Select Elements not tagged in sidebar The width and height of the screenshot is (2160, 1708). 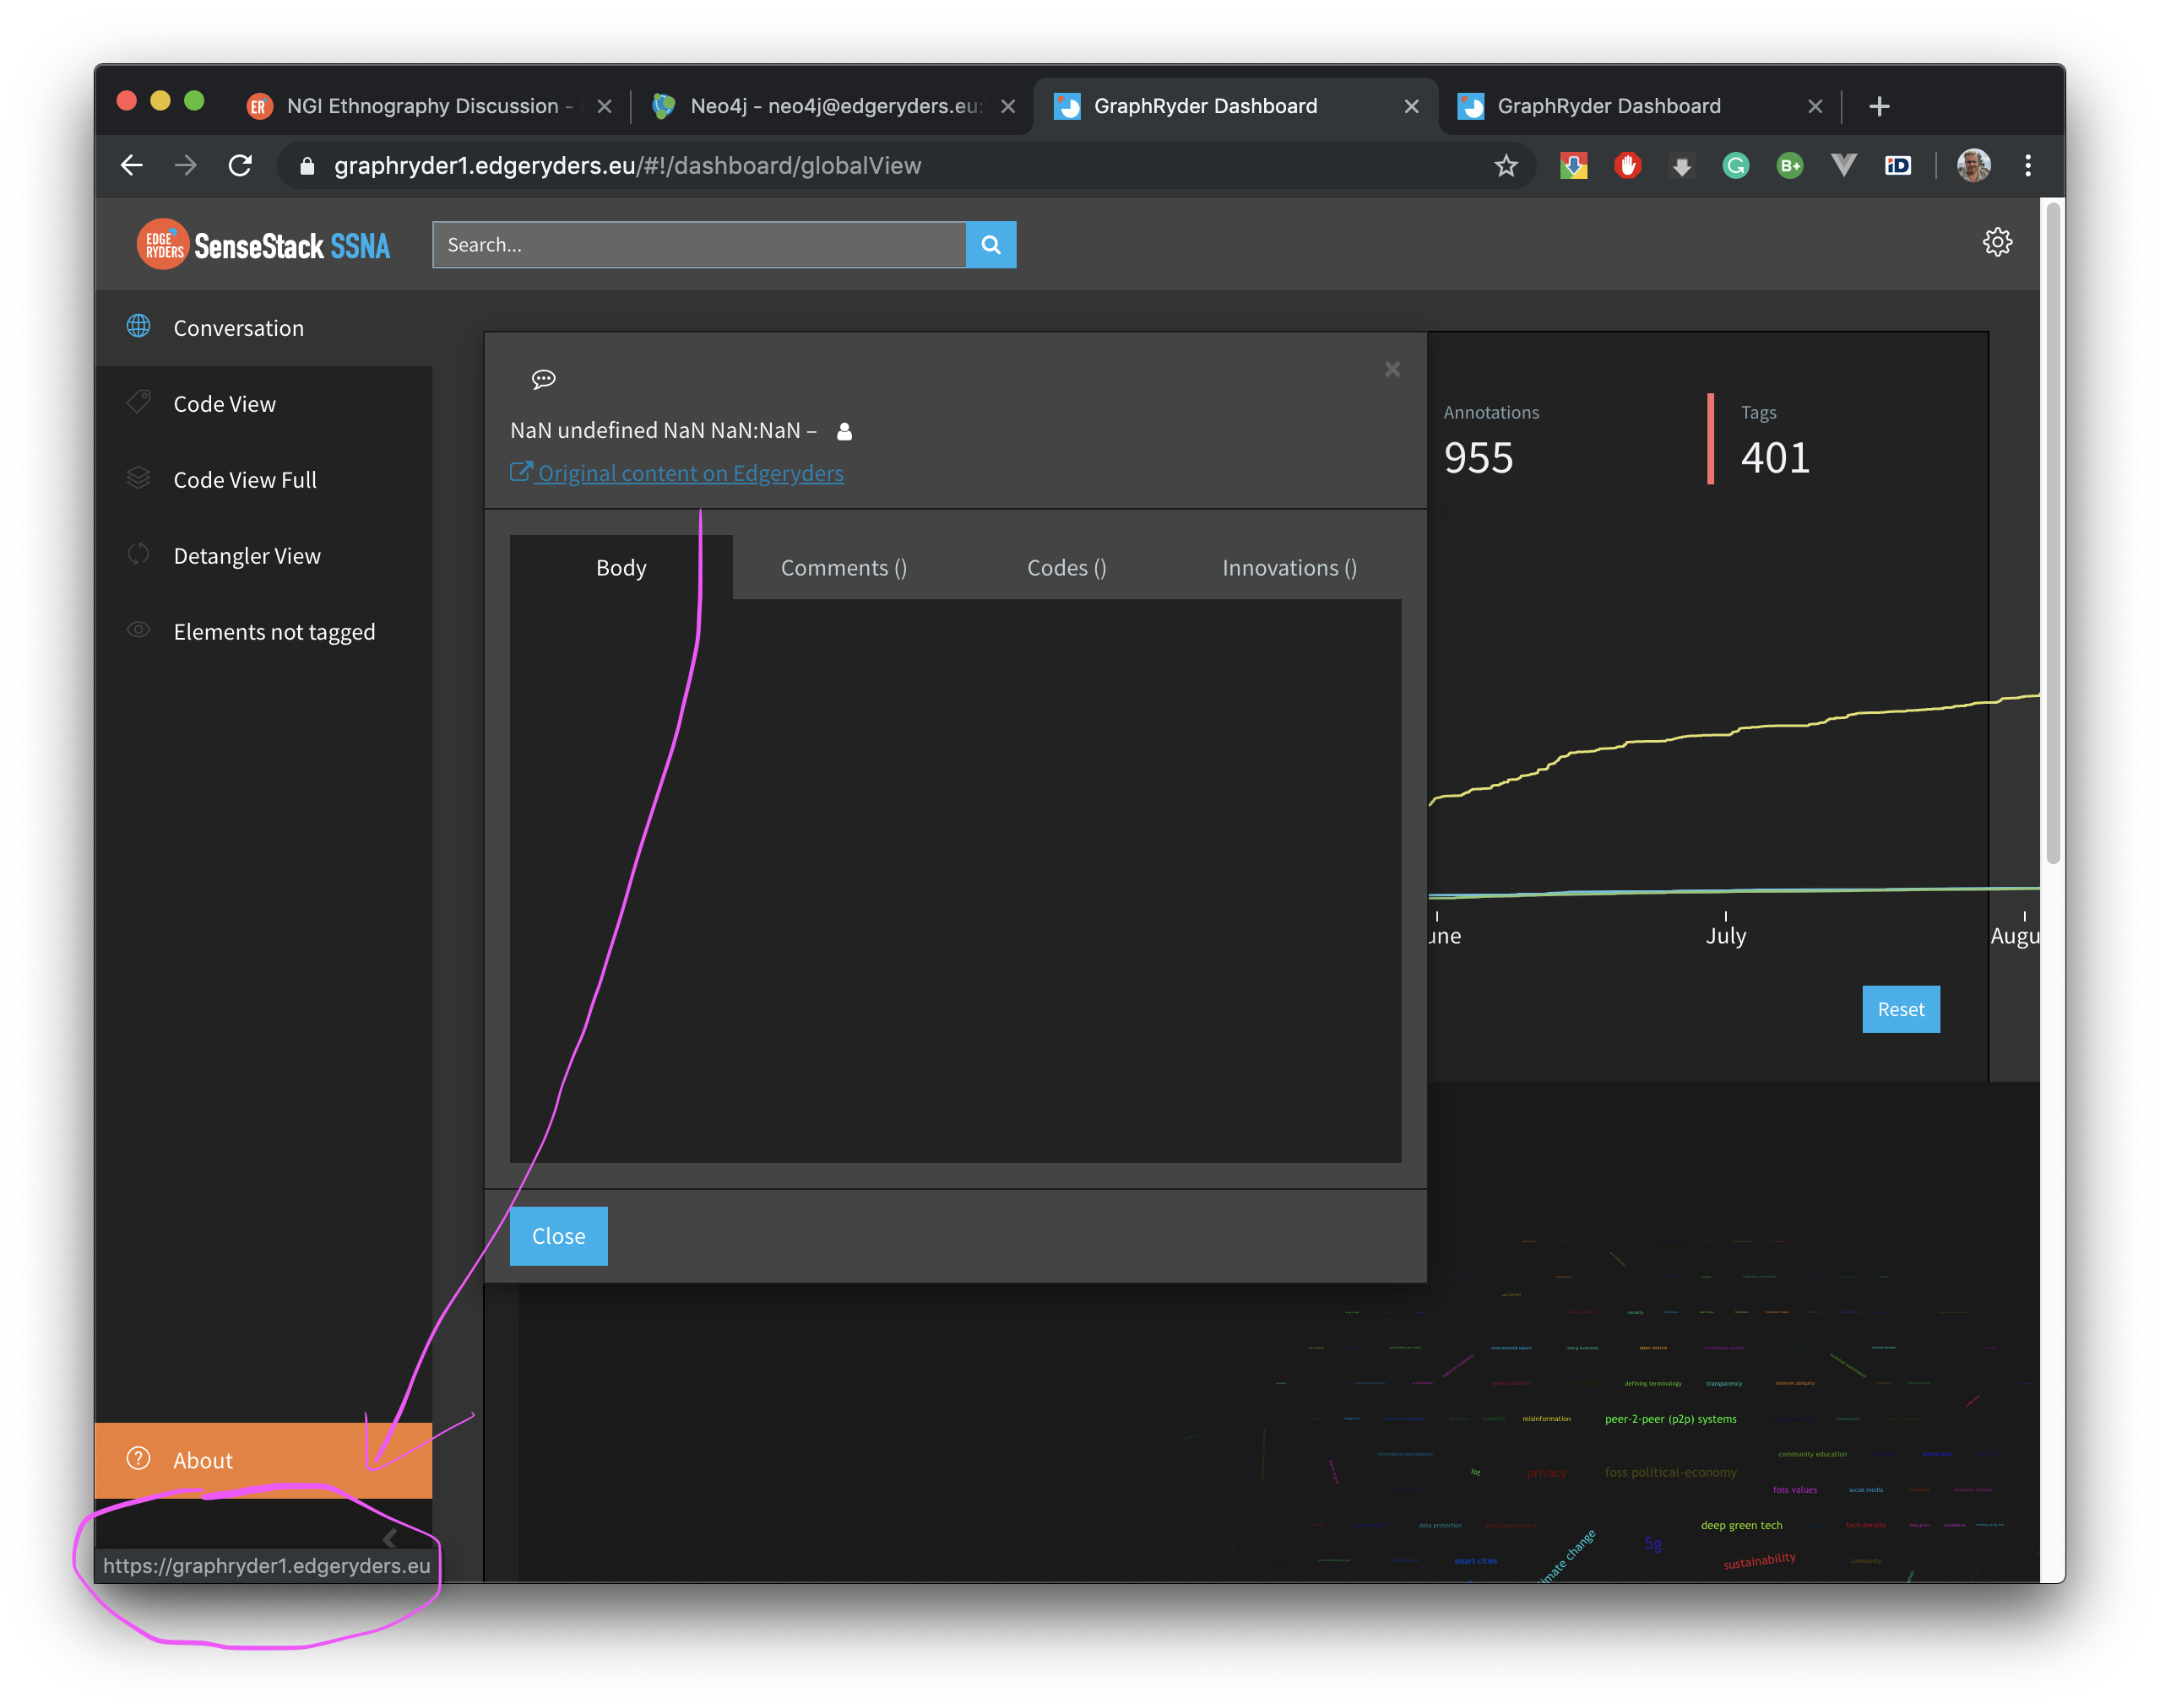(x=263, y=632)
